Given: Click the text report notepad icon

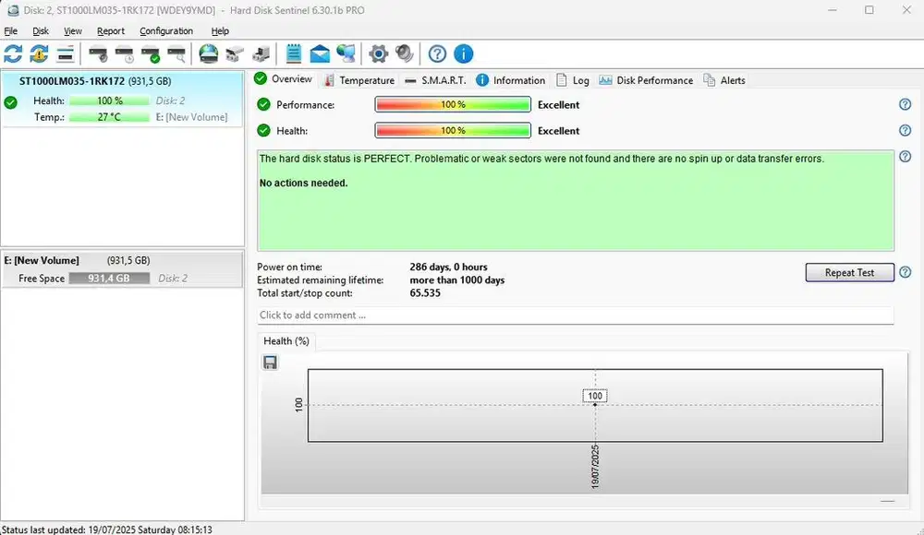Looking at the screenshot, I should (x=294, y=53).
